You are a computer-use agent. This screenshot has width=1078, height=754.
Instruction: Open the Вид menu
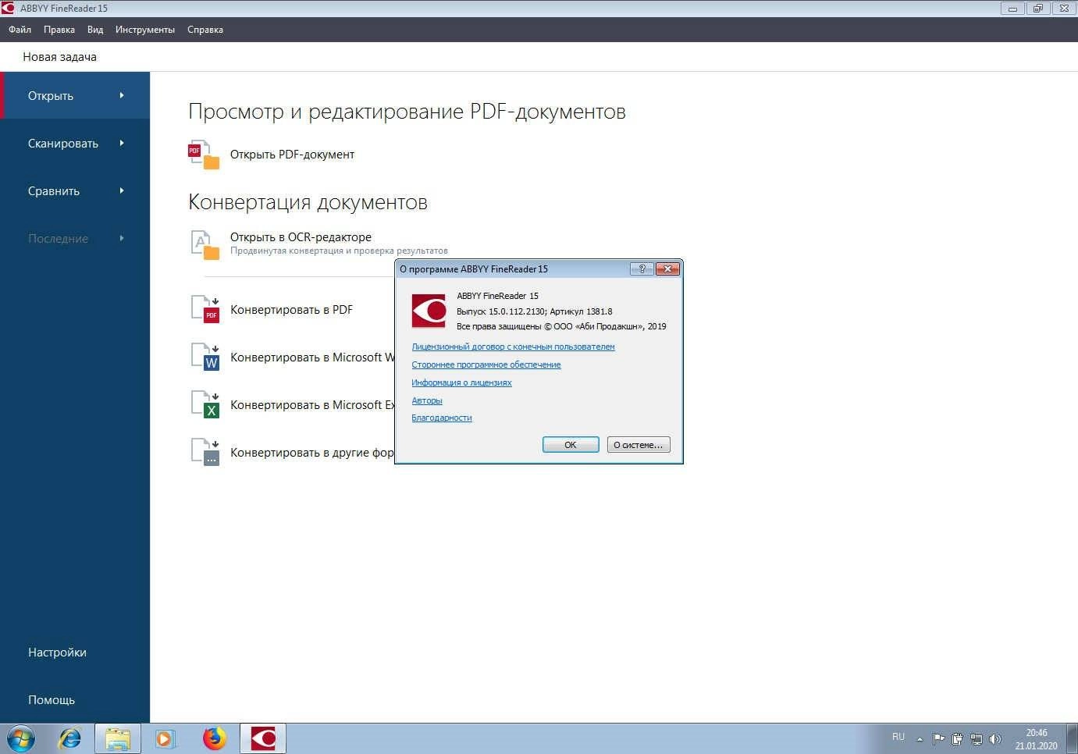95,30
